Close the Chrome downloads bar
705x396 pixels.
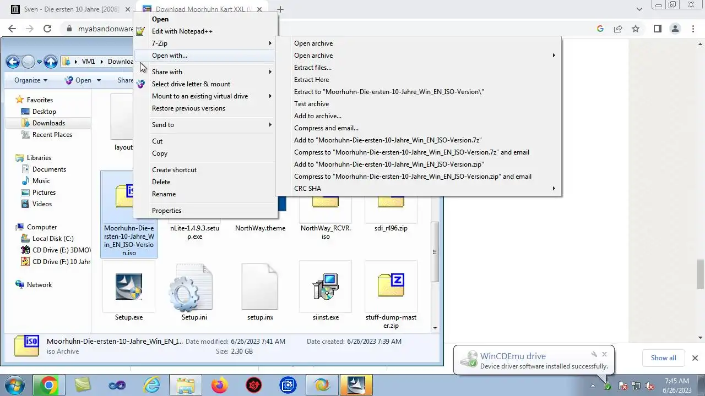tap(695, 358)
